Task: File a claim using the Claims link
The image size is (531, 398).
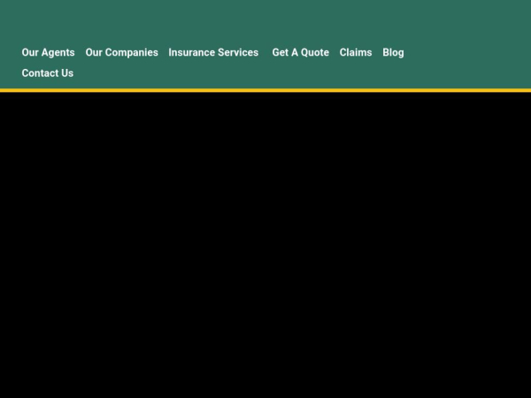Action: pos(356,52)
